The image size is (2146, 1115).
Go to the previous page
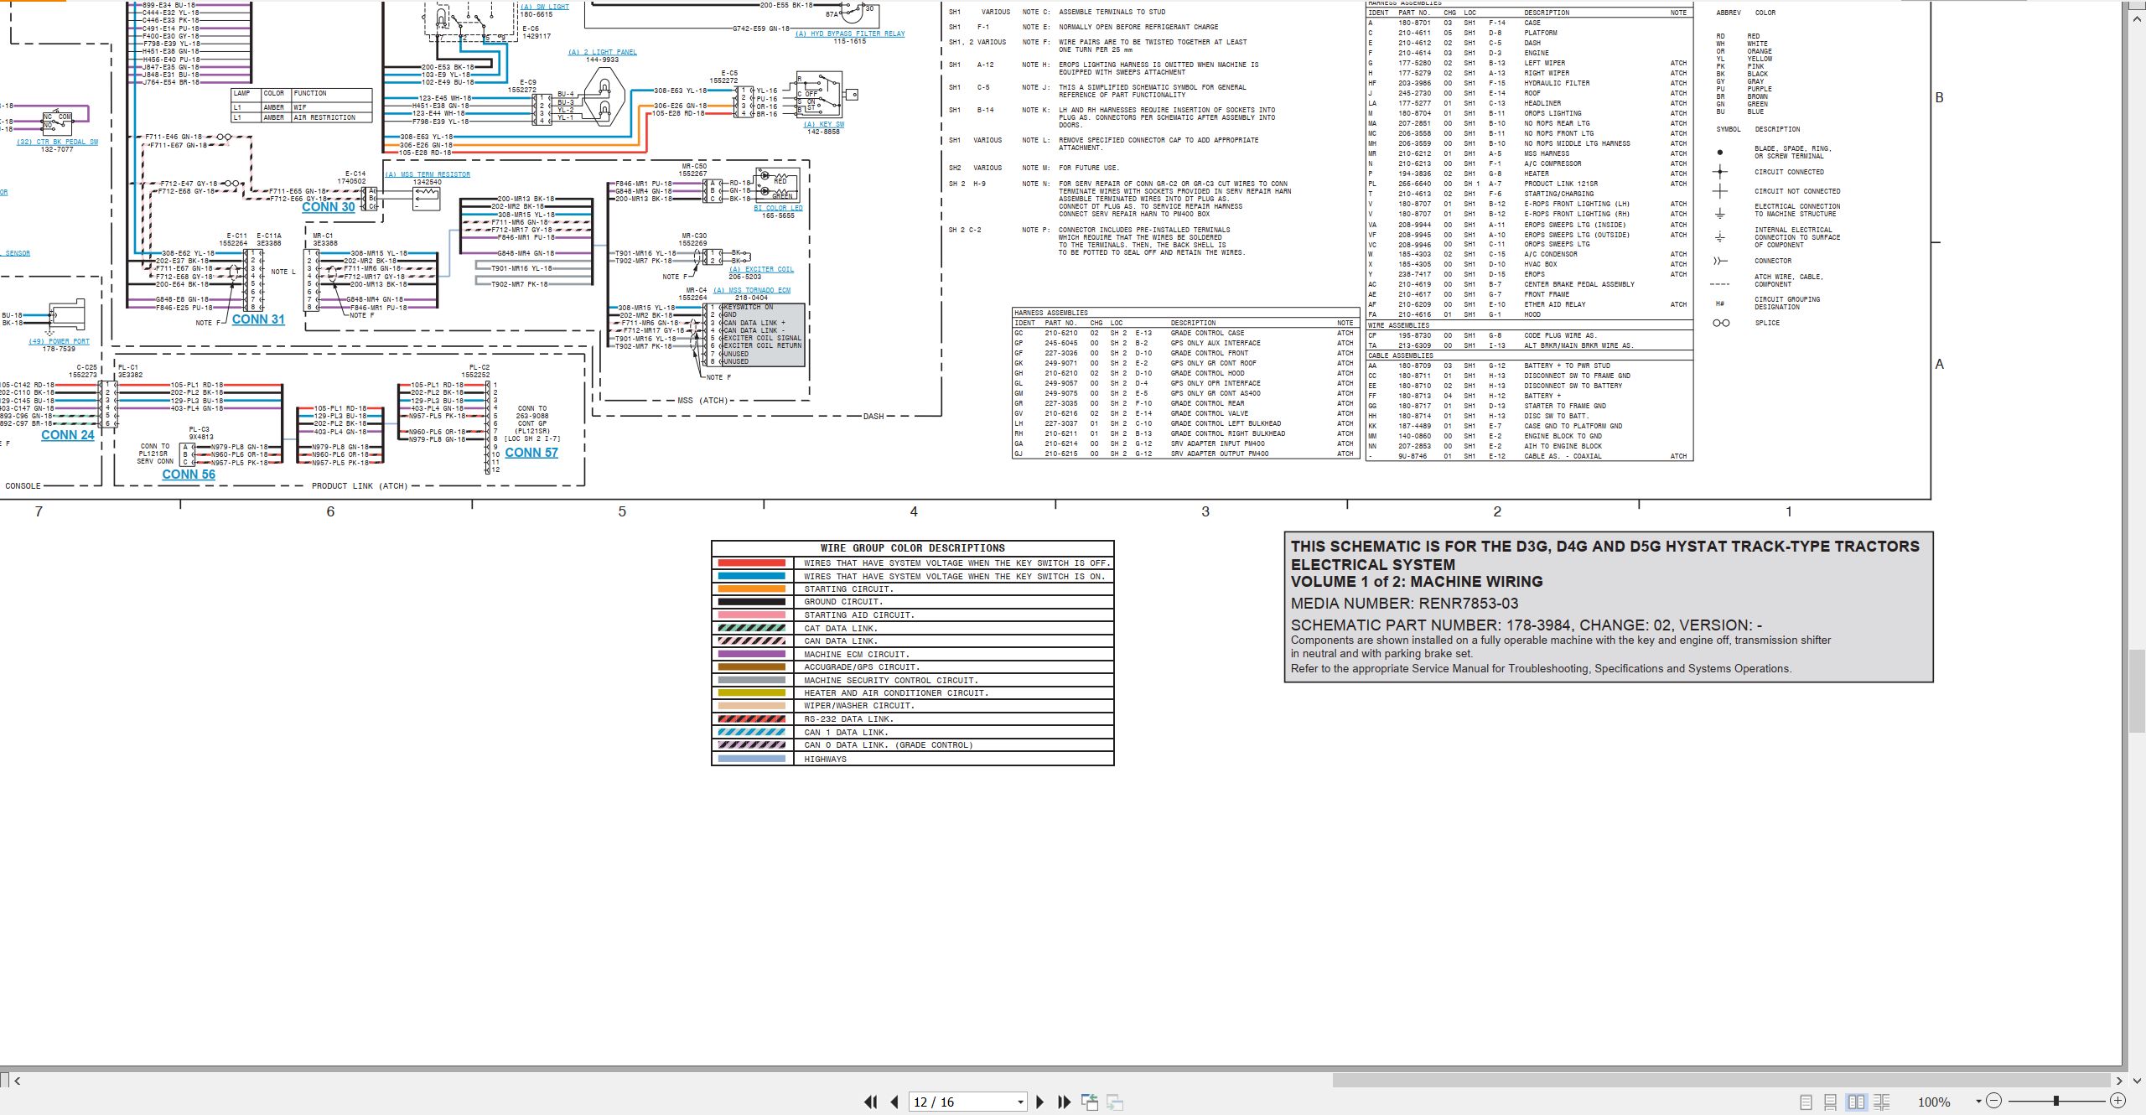pyautogui.click(x=894, y=1102)
